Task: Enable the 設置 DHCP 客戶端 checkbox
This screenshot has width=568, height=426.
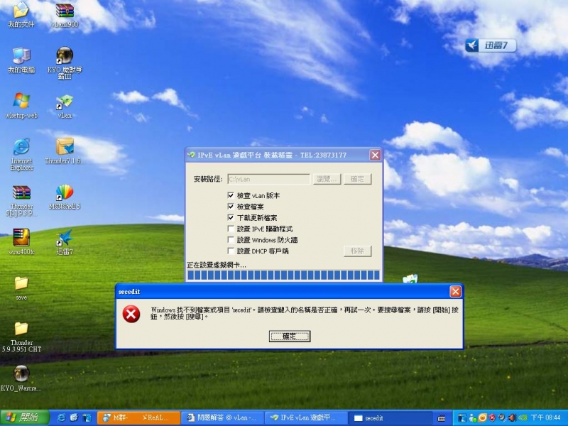Action: coord(231,251)
